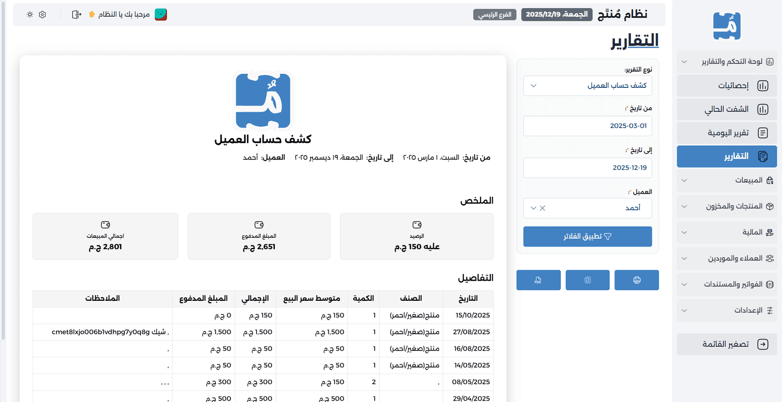782x402 pixels.
Task: Clear the selected customer أحمد with the X
Action: coord(543,208)
